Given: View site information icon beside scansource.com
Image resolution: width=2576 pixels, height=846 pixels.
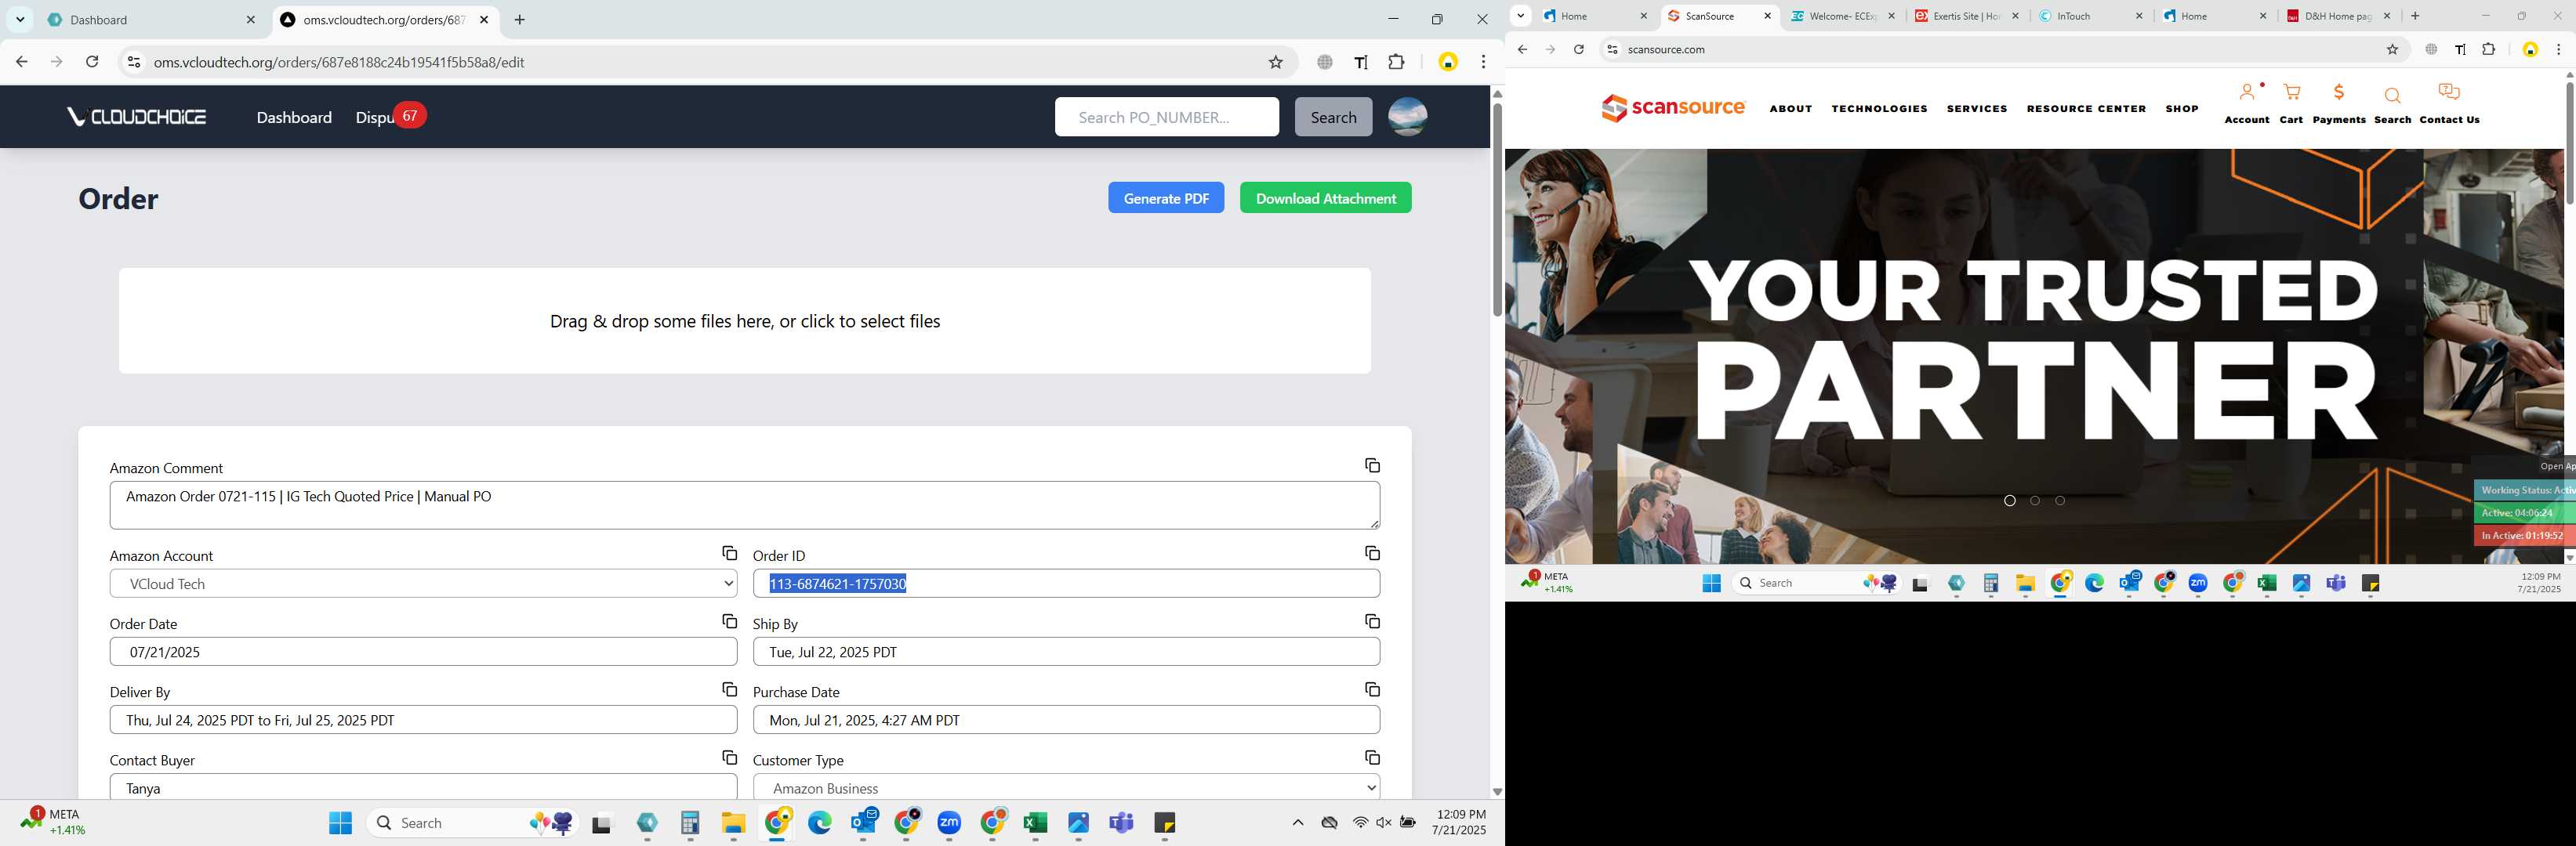Looking at the screenshot, I should tap(1611, 49).
